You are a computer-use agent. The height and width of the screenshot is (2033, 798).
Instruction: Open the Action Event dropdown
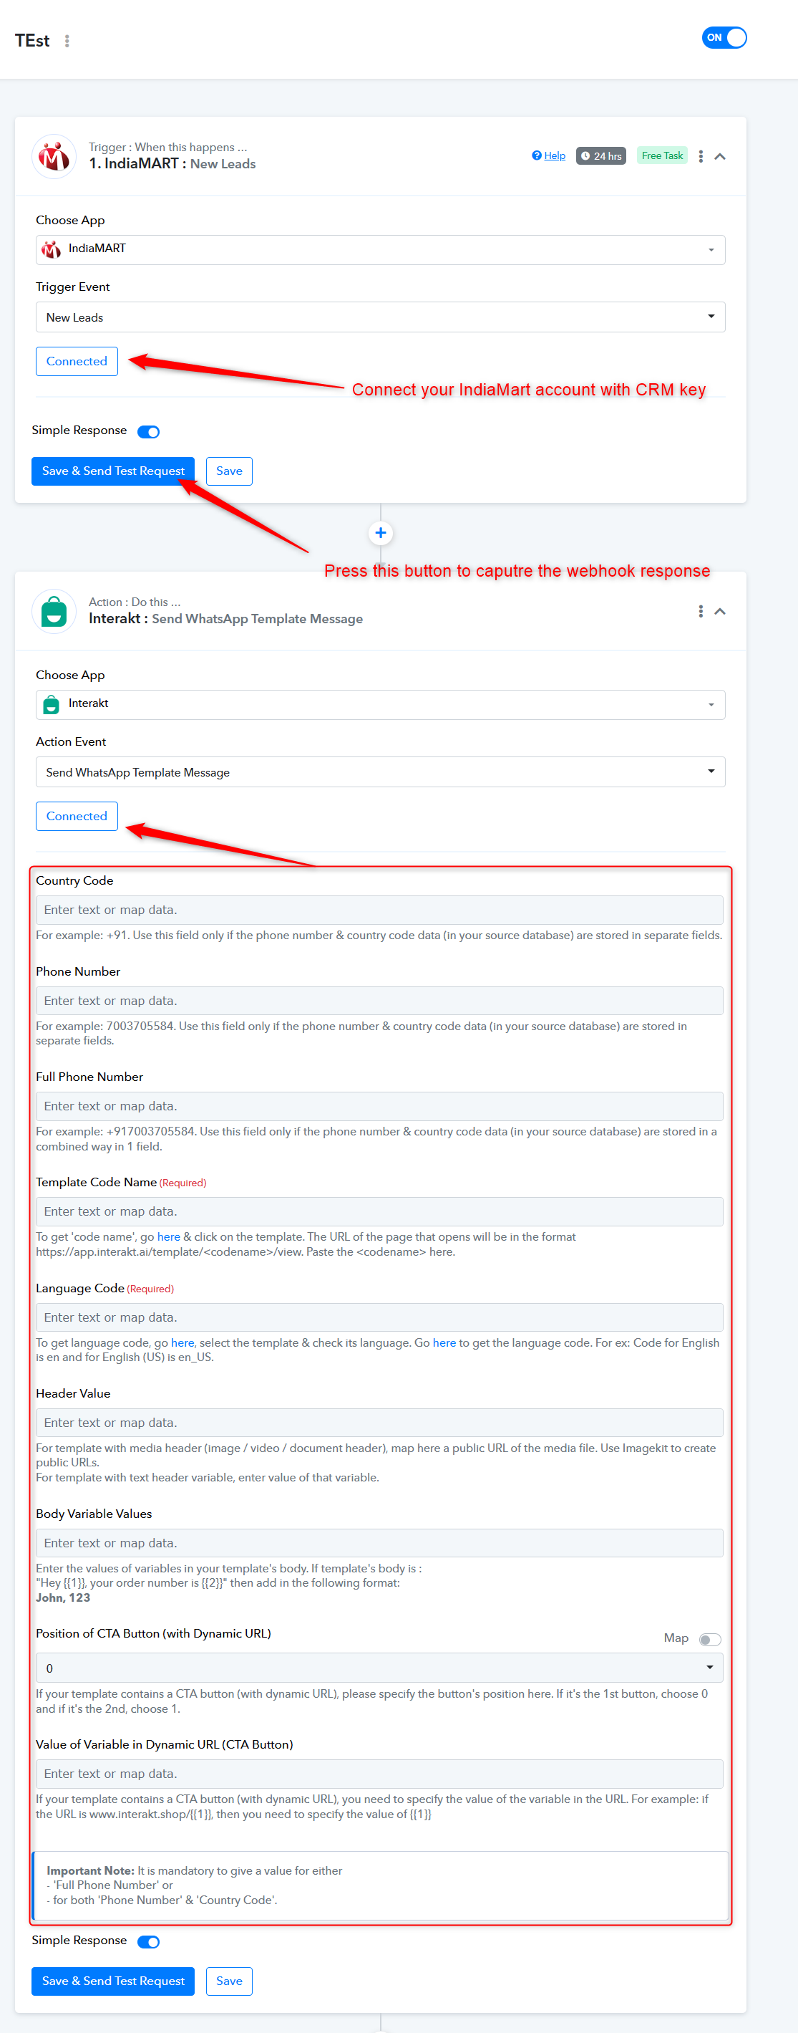tap(380, 773)
